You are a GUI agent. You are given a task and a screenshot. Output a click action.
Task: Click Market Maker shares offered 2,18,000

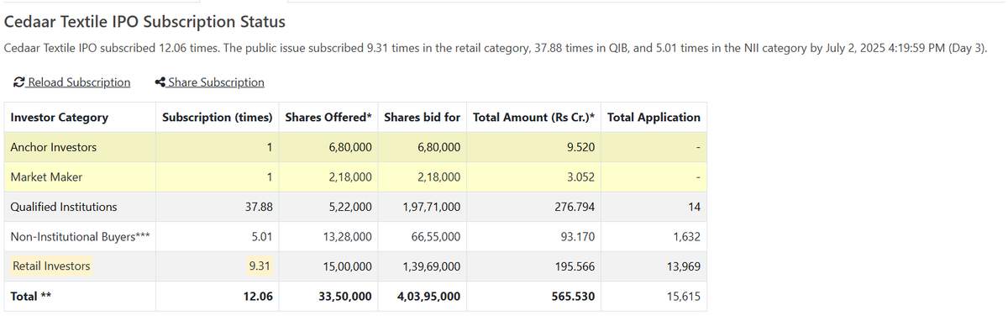[350, 177]
